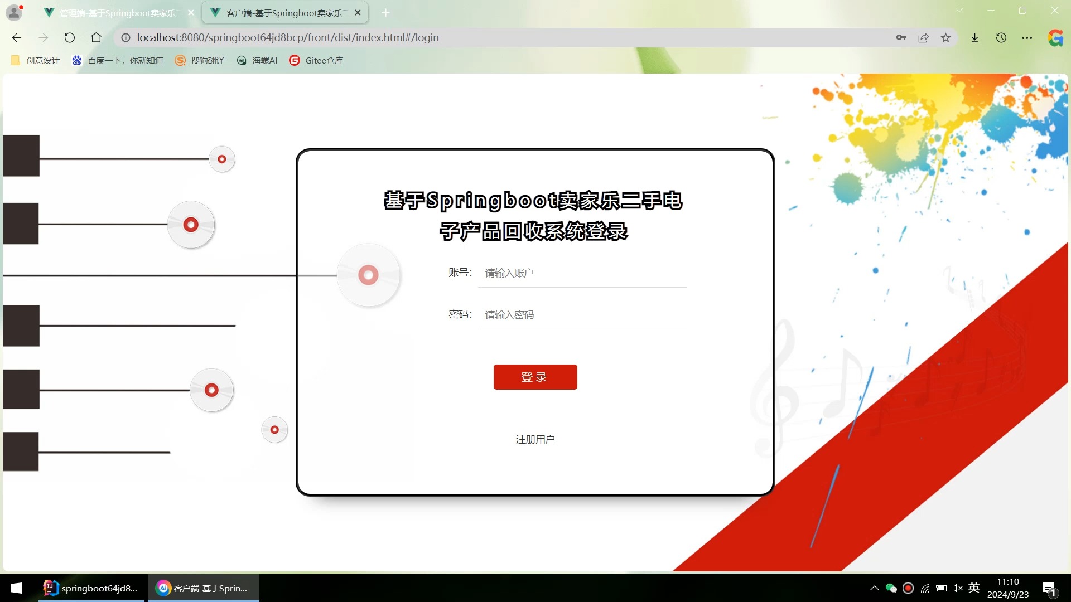Open the Gitee仓库 bookmark
Screen dimensions: 1071x602
click(x=316, y=60)
